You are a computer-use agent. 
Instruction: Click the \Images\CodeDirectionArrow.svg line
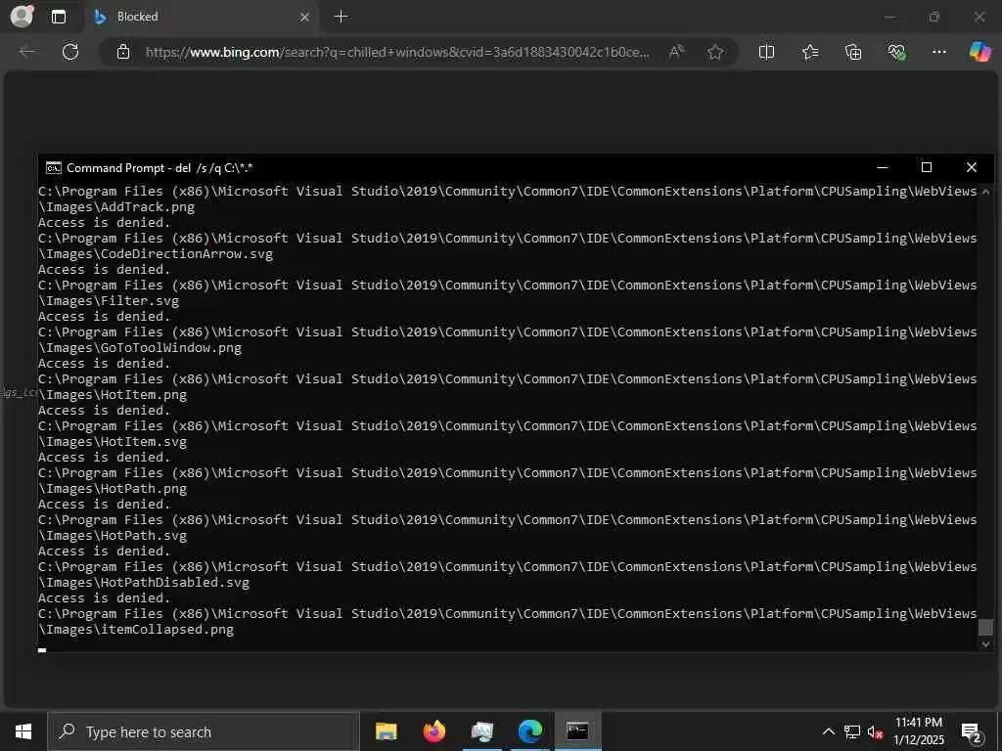coord(156,253)
